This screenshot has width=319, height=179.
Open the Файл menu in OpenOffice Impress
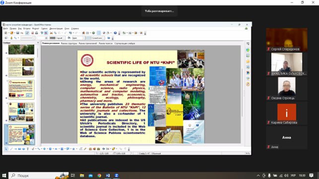coord(5,28)
